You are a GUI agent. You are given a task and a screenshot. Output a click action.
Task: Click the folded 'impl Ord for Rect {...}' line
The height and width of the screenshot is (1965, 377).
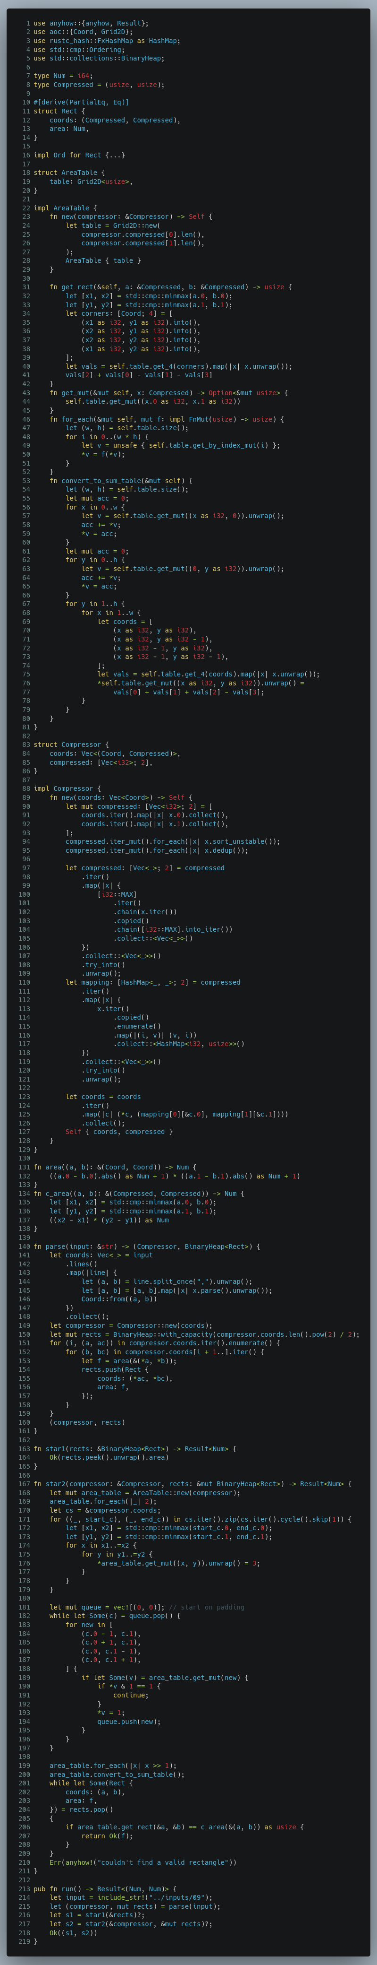[x=79, y=155]
